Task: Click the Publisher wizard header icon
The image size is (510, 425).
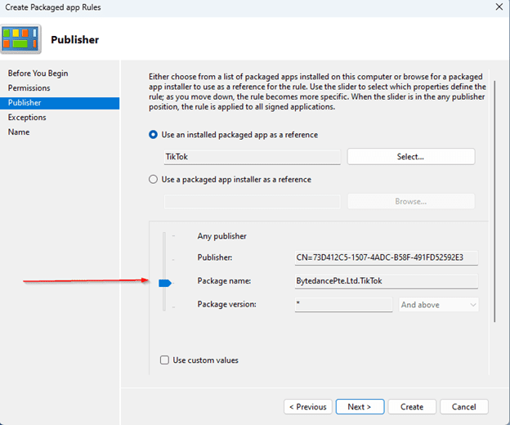Action: pyautogui.click(x=21, y=38)
